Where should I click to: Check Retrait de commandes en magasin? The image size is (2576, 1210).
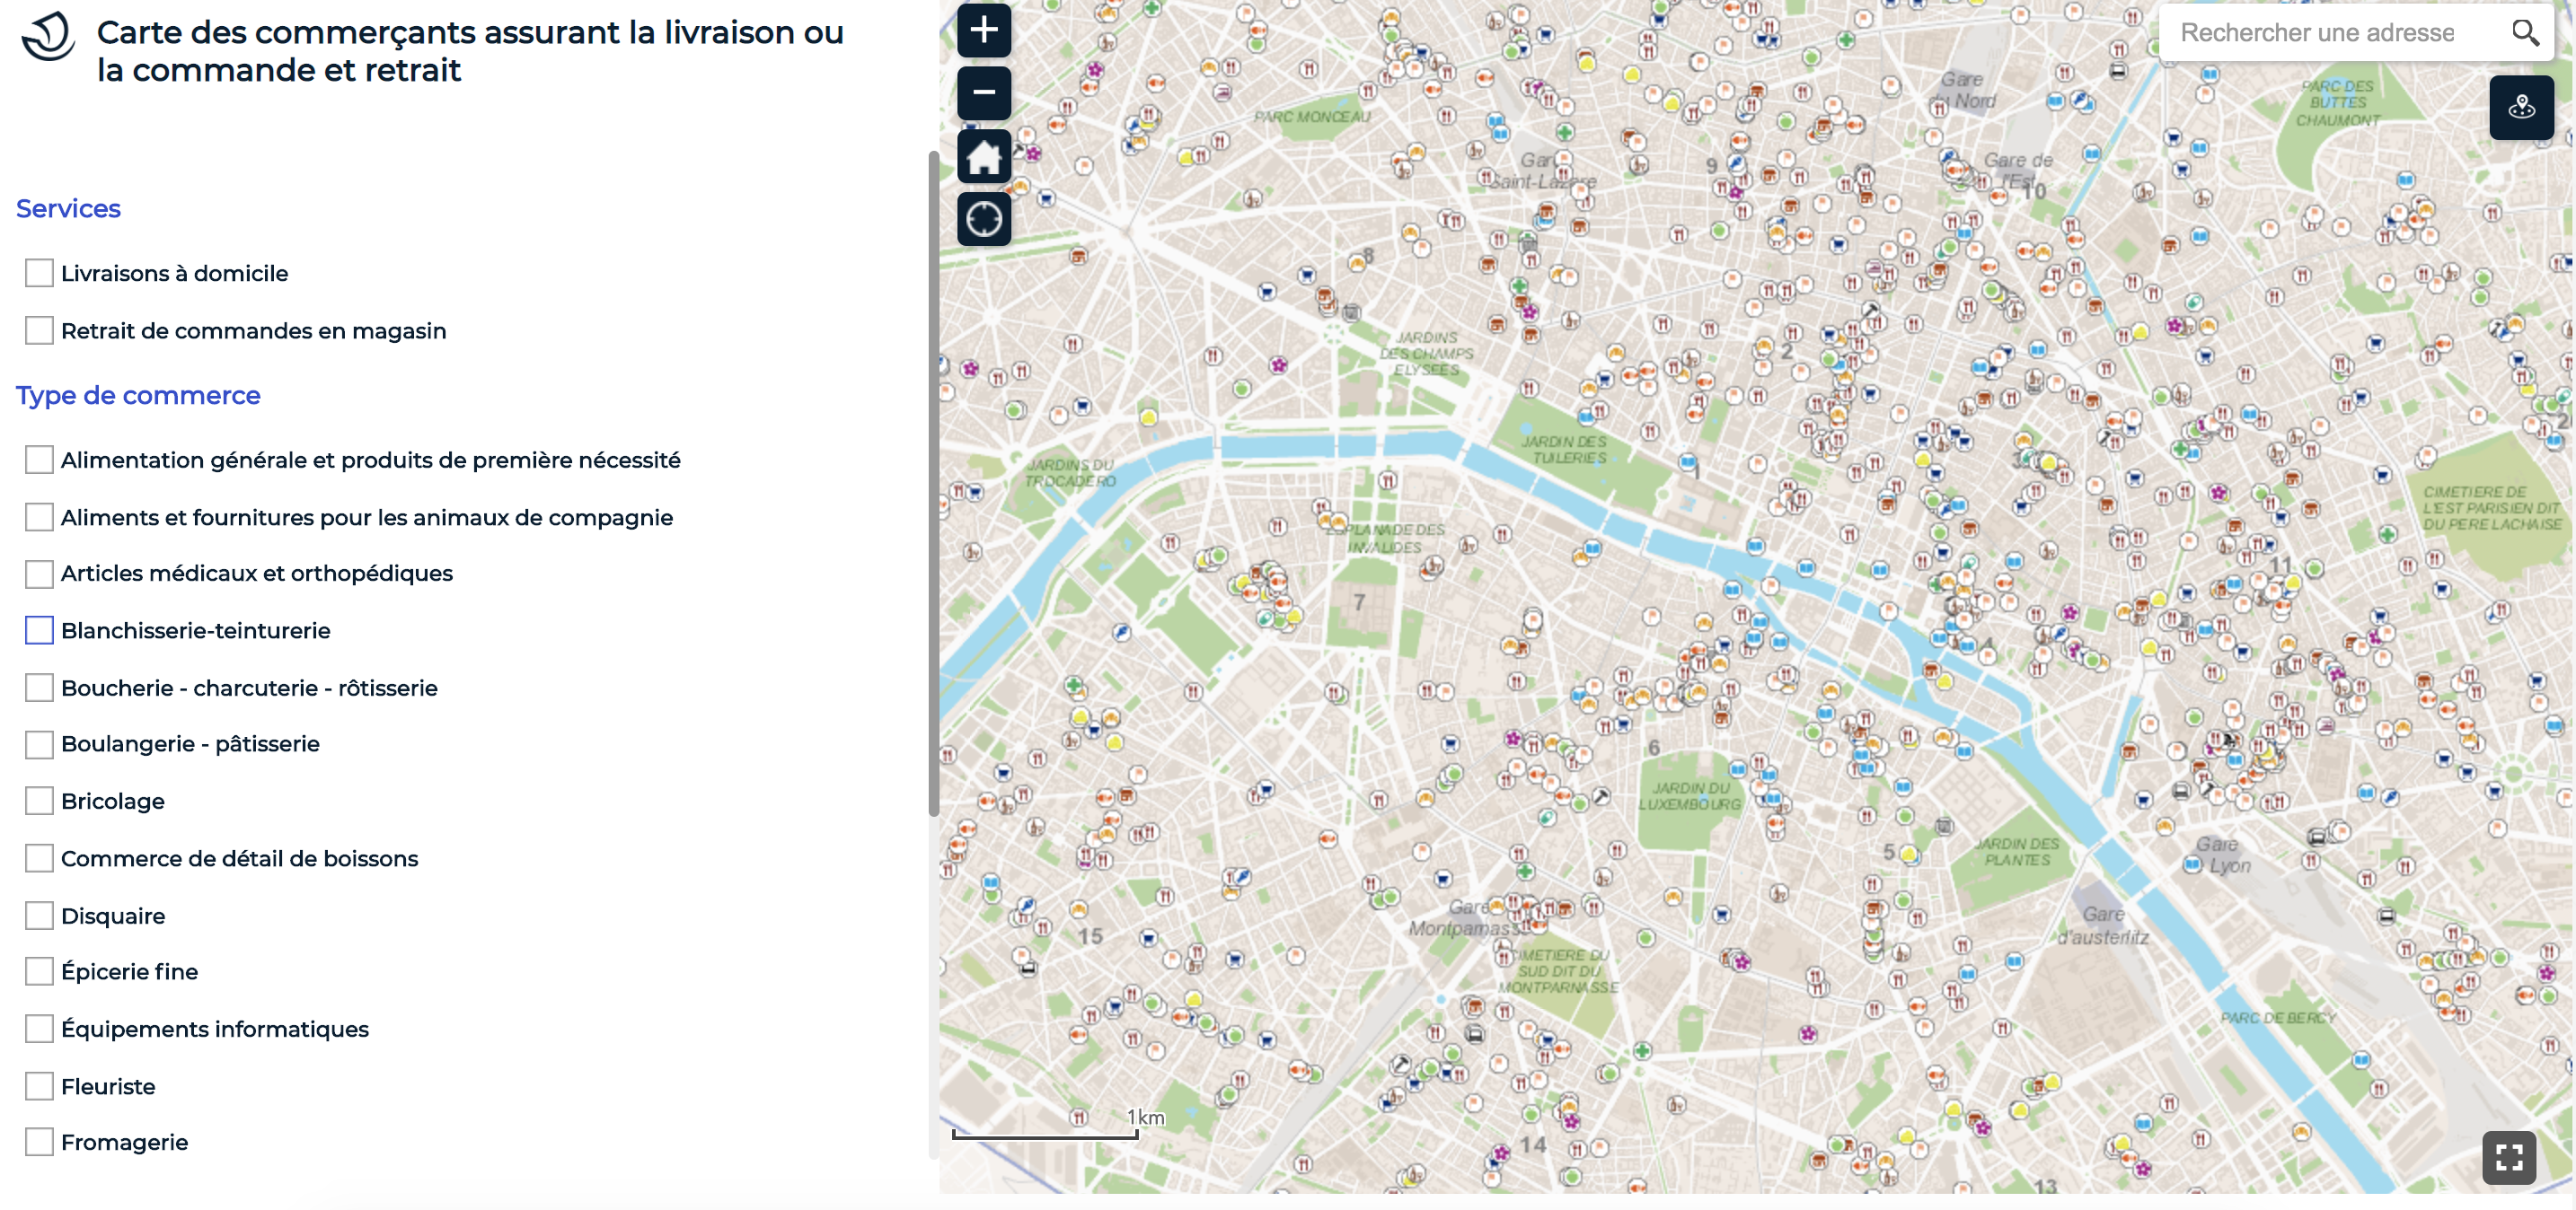click(39, 330)
